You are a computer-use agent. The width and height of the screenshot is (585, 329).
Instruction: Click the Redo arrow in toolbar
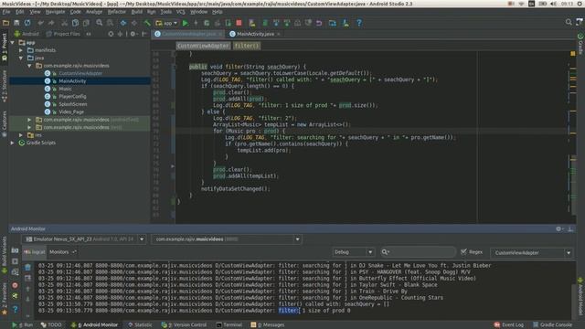(51, 23)
